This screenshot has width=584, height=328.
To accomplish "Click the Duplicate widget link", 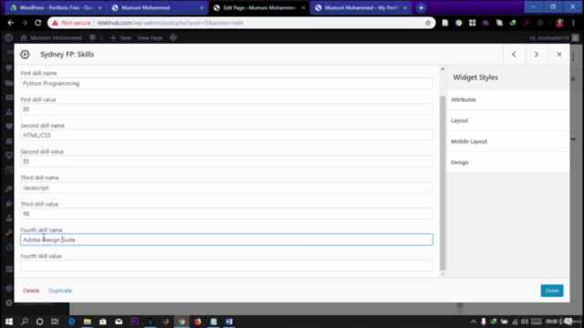I will [x=60, y=291].
